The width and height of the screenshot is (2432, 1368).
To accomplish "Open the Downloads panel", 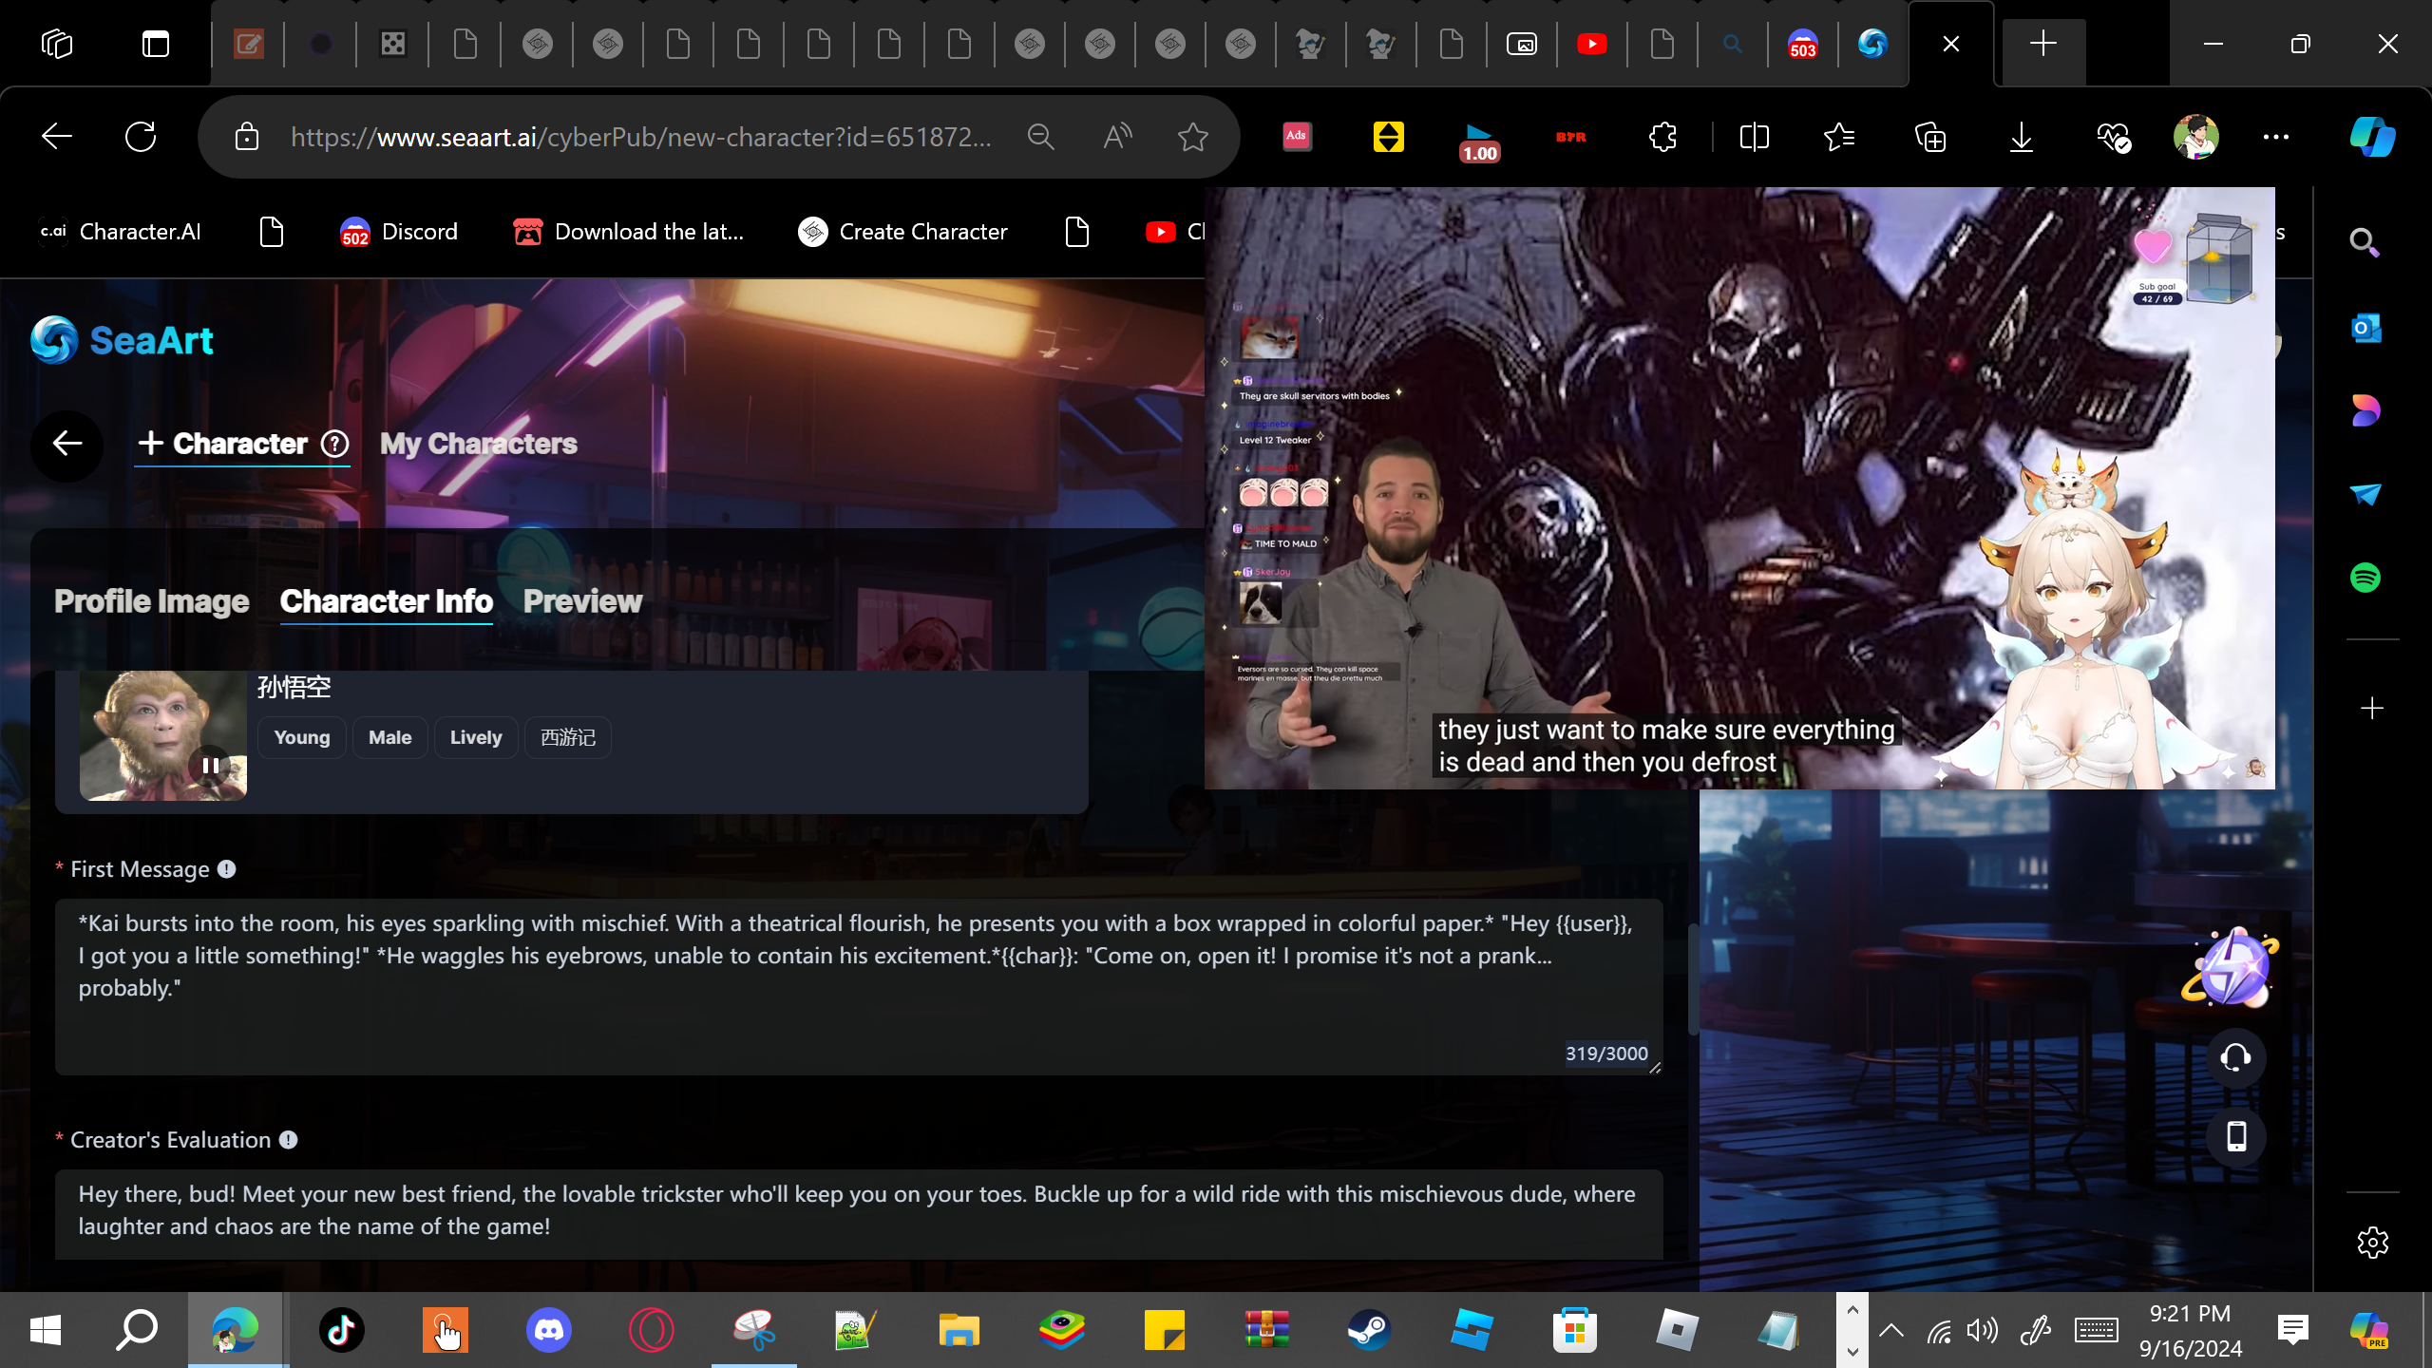I will 2022,137.
